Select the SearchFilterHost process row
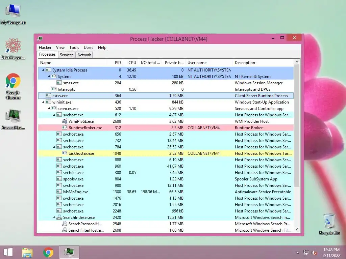The height and width of the screenshot is (259, 346). pos(166,230)
